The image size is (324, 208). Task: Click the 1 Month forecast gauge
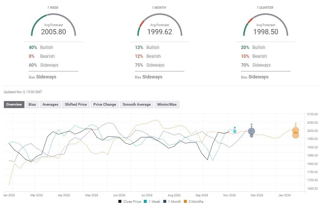click(160, 25)
